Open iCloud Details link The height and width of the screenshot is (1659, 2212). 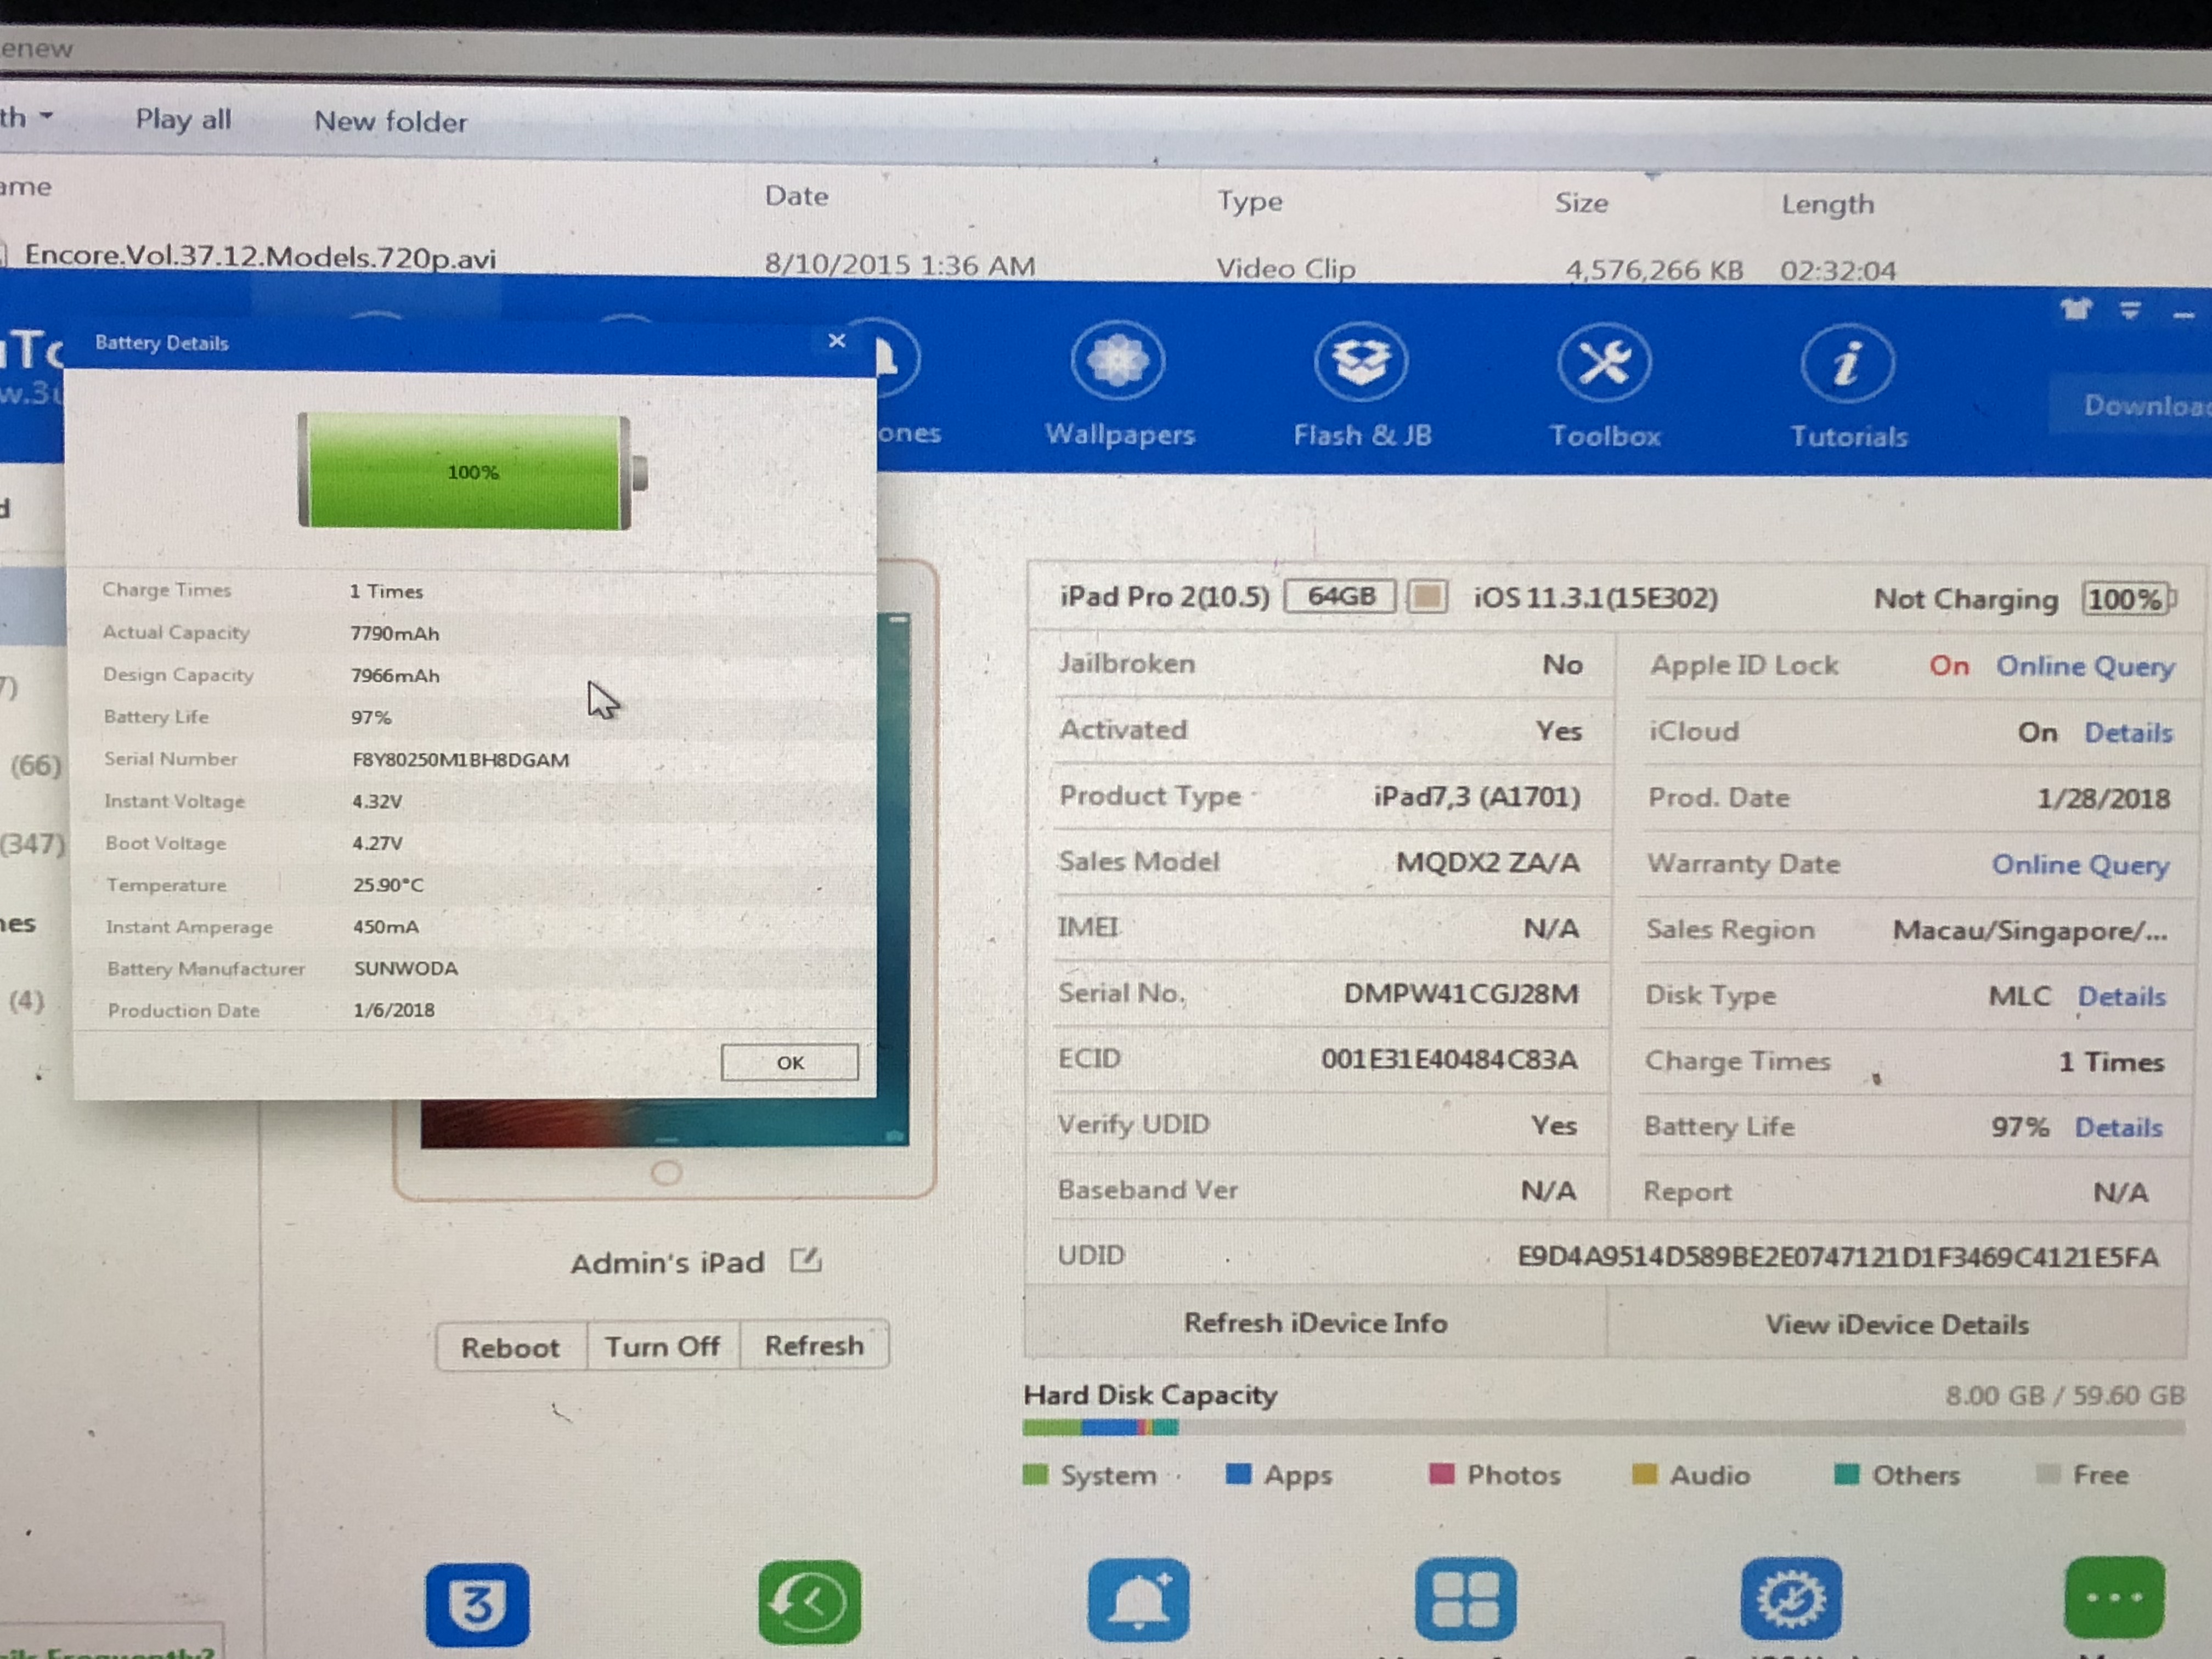pos(2128,733)
